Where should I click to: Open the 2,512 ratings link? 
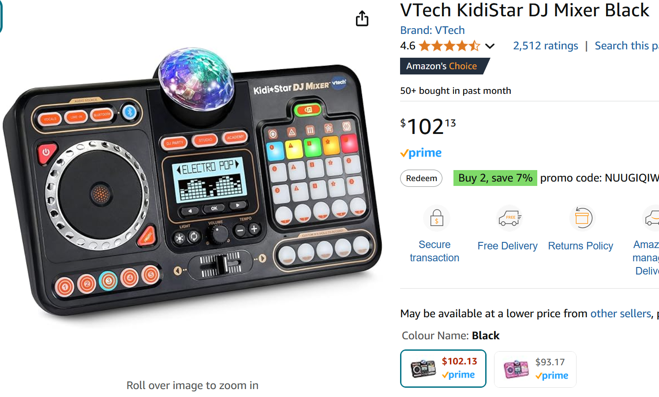pyautogui.click(x=545, y=46)
